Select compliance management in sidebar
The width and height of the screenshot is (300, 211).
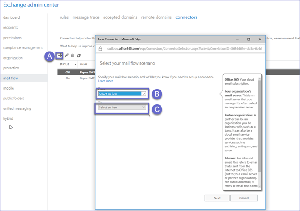(23, 48)
